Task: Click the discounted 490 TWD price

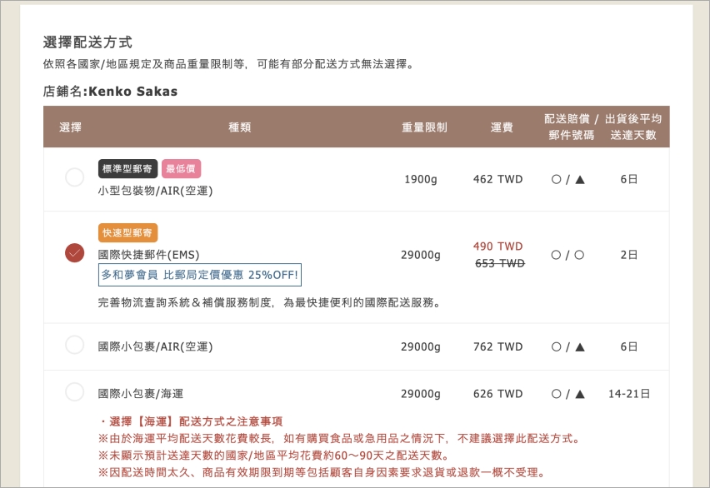Action: click(x=497, y=246)
